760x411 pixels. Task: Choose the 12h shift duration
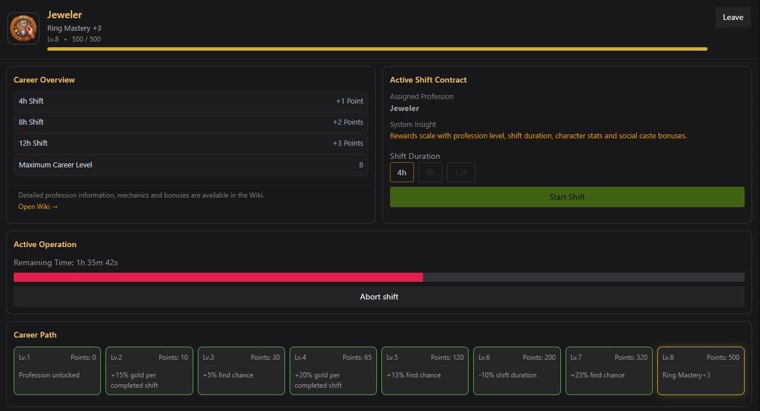(461, 172)
